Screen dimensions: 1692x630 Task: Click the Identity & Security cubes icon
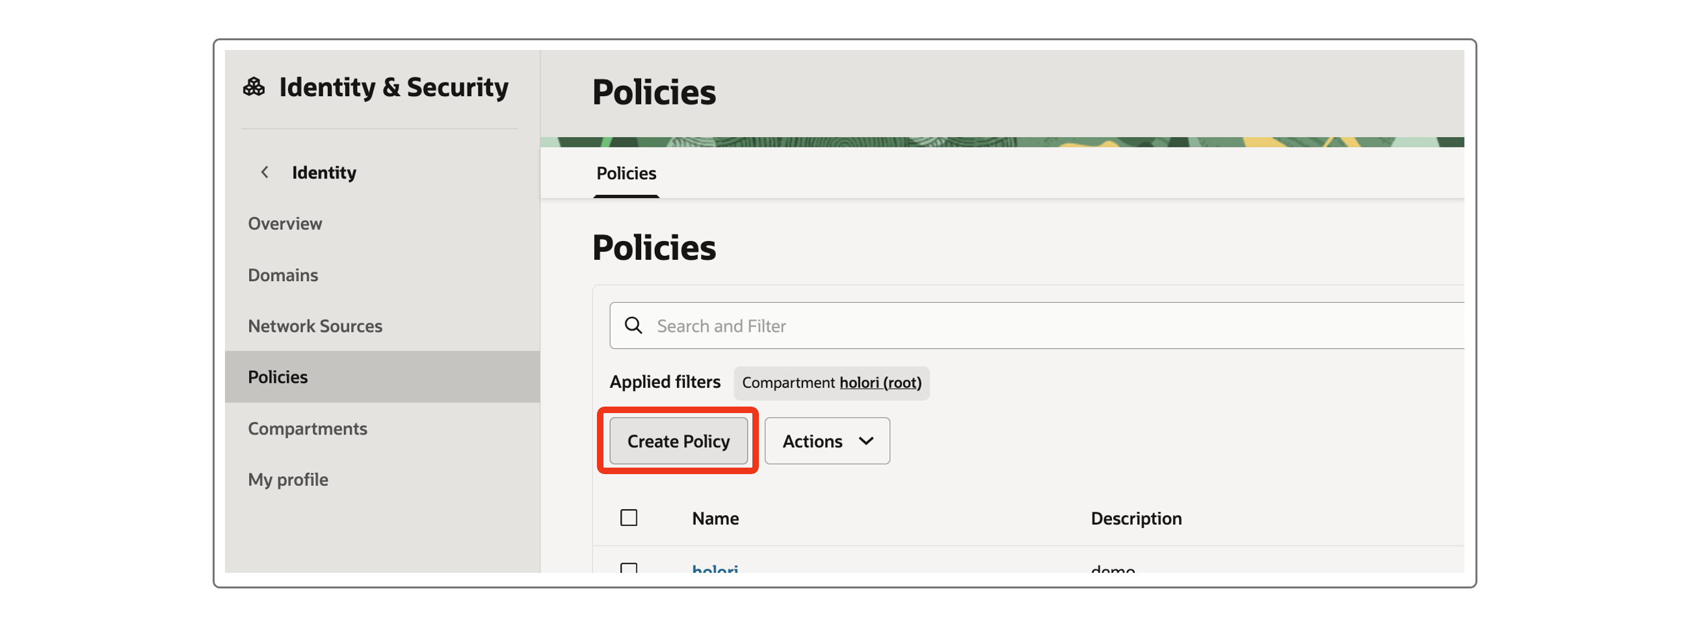(254, 87)
